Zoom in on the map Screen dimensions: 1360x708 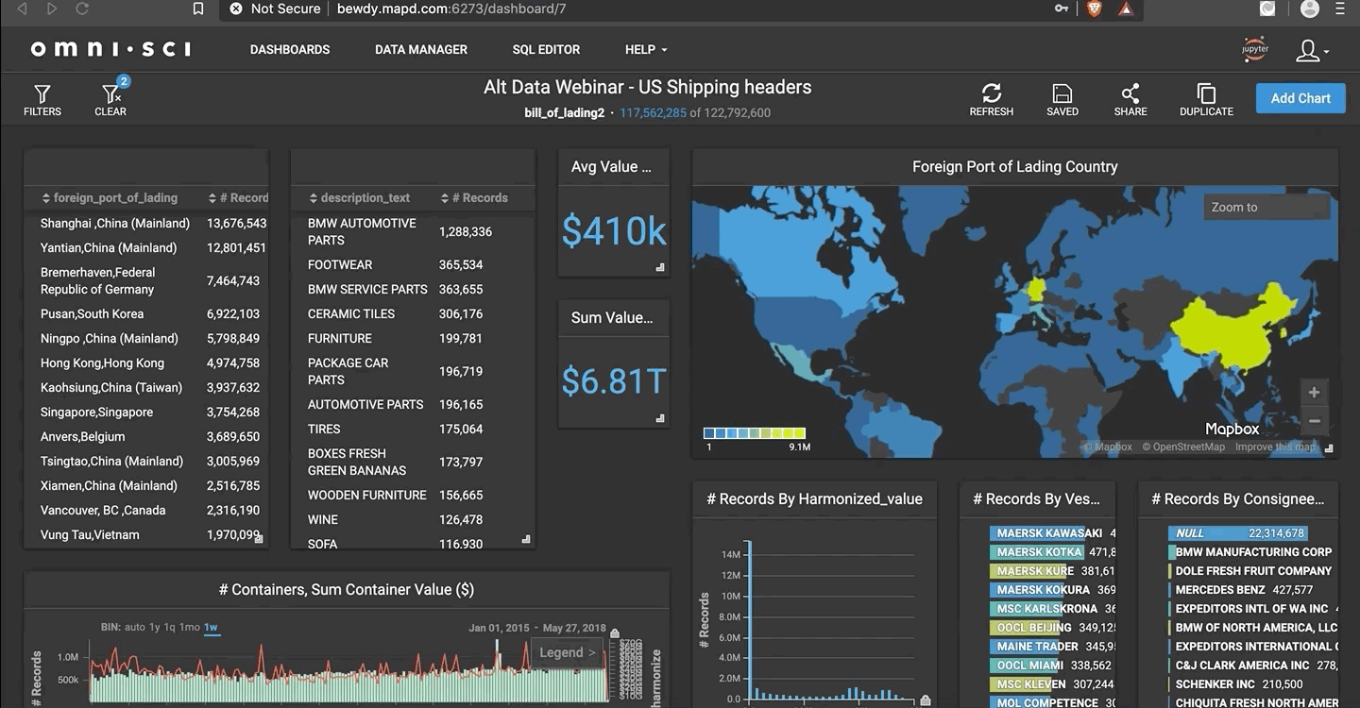(x=1314, y=393)
